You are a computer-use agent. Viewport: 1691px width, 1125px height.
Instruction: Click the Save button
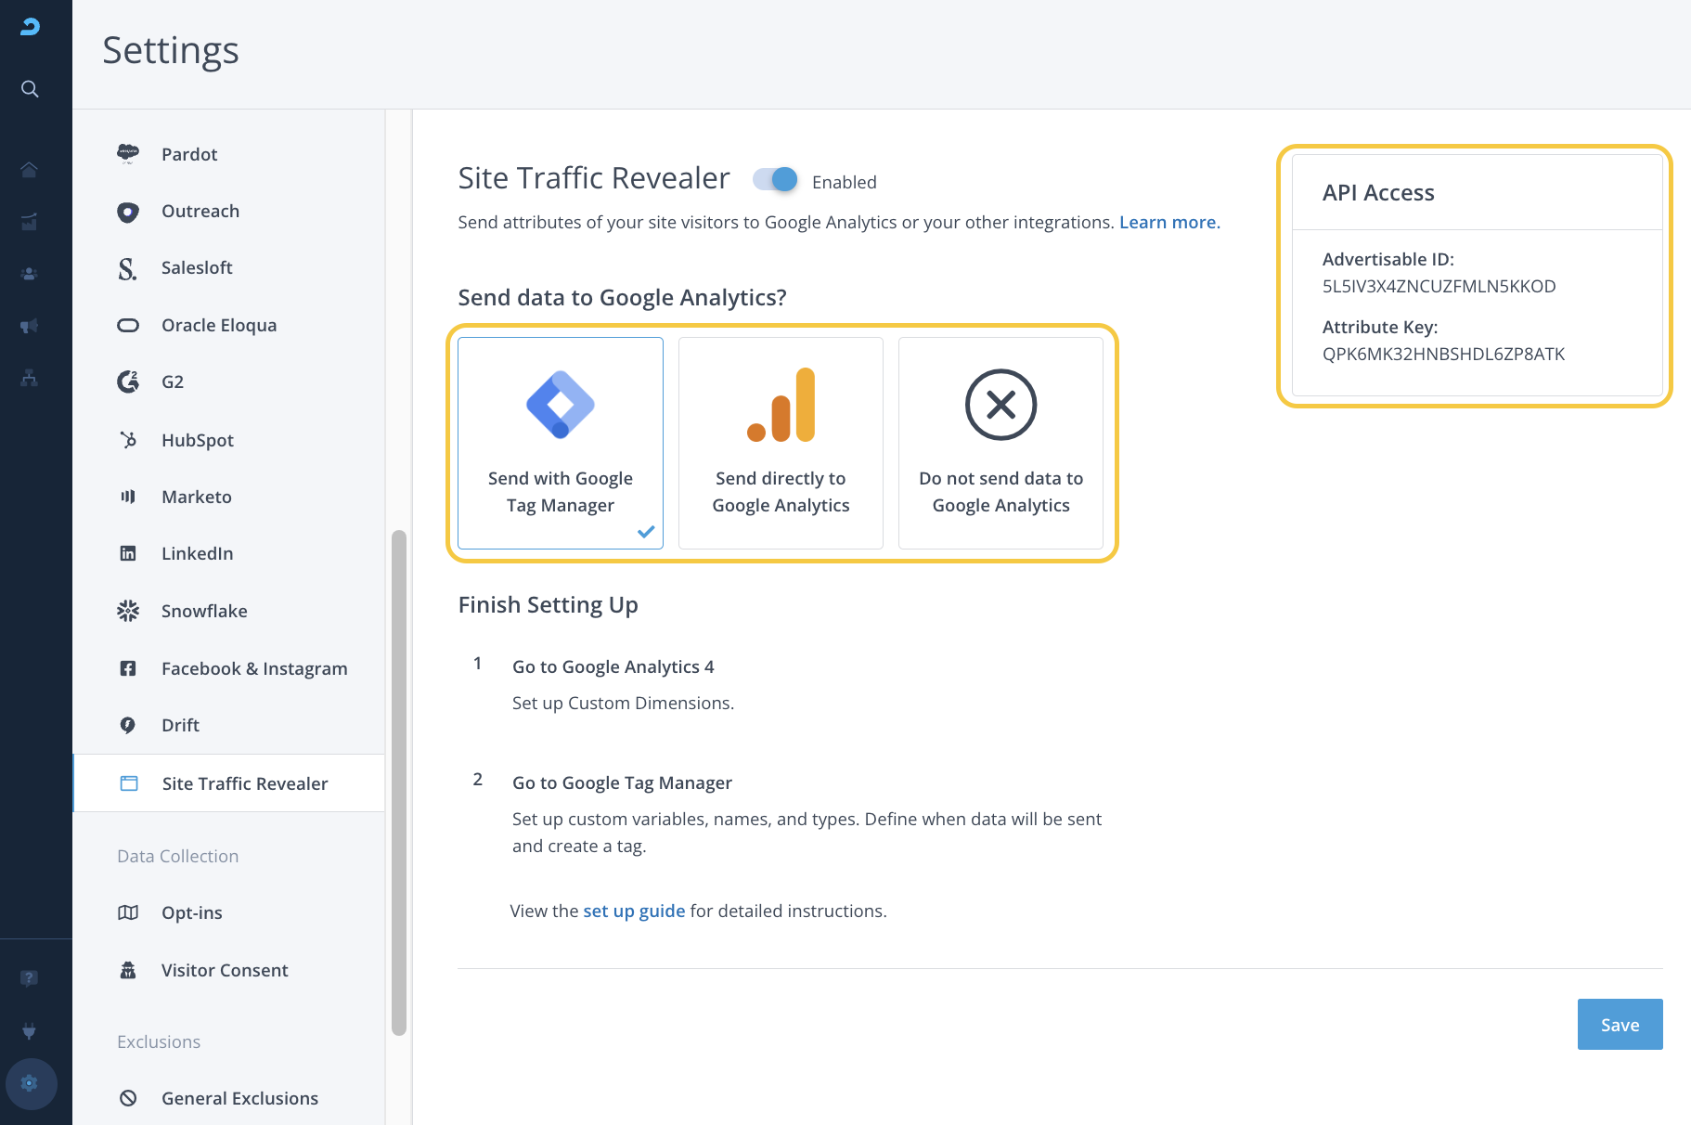click(1620, 1025)
